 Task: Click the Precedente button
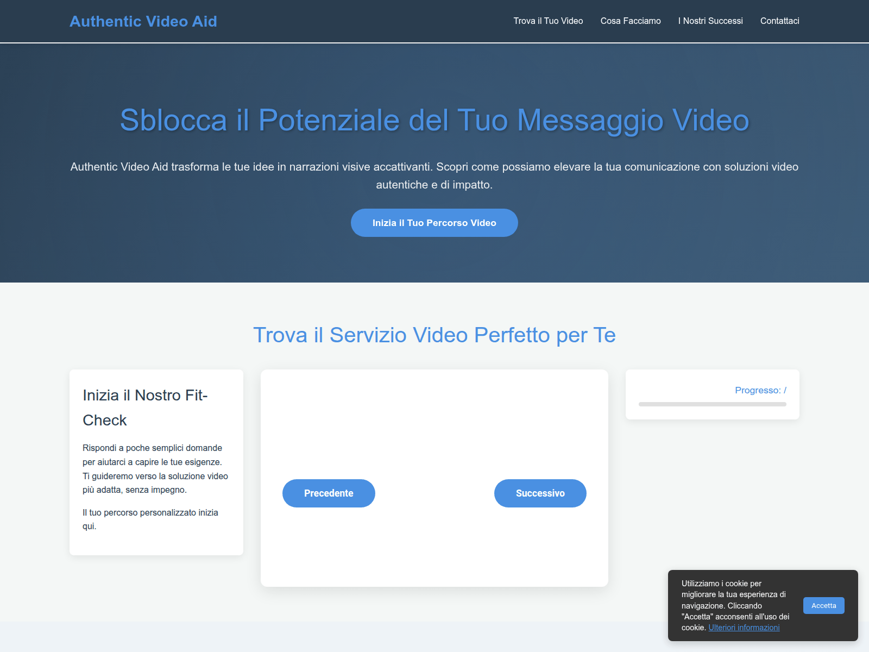[x=329, y=493]
